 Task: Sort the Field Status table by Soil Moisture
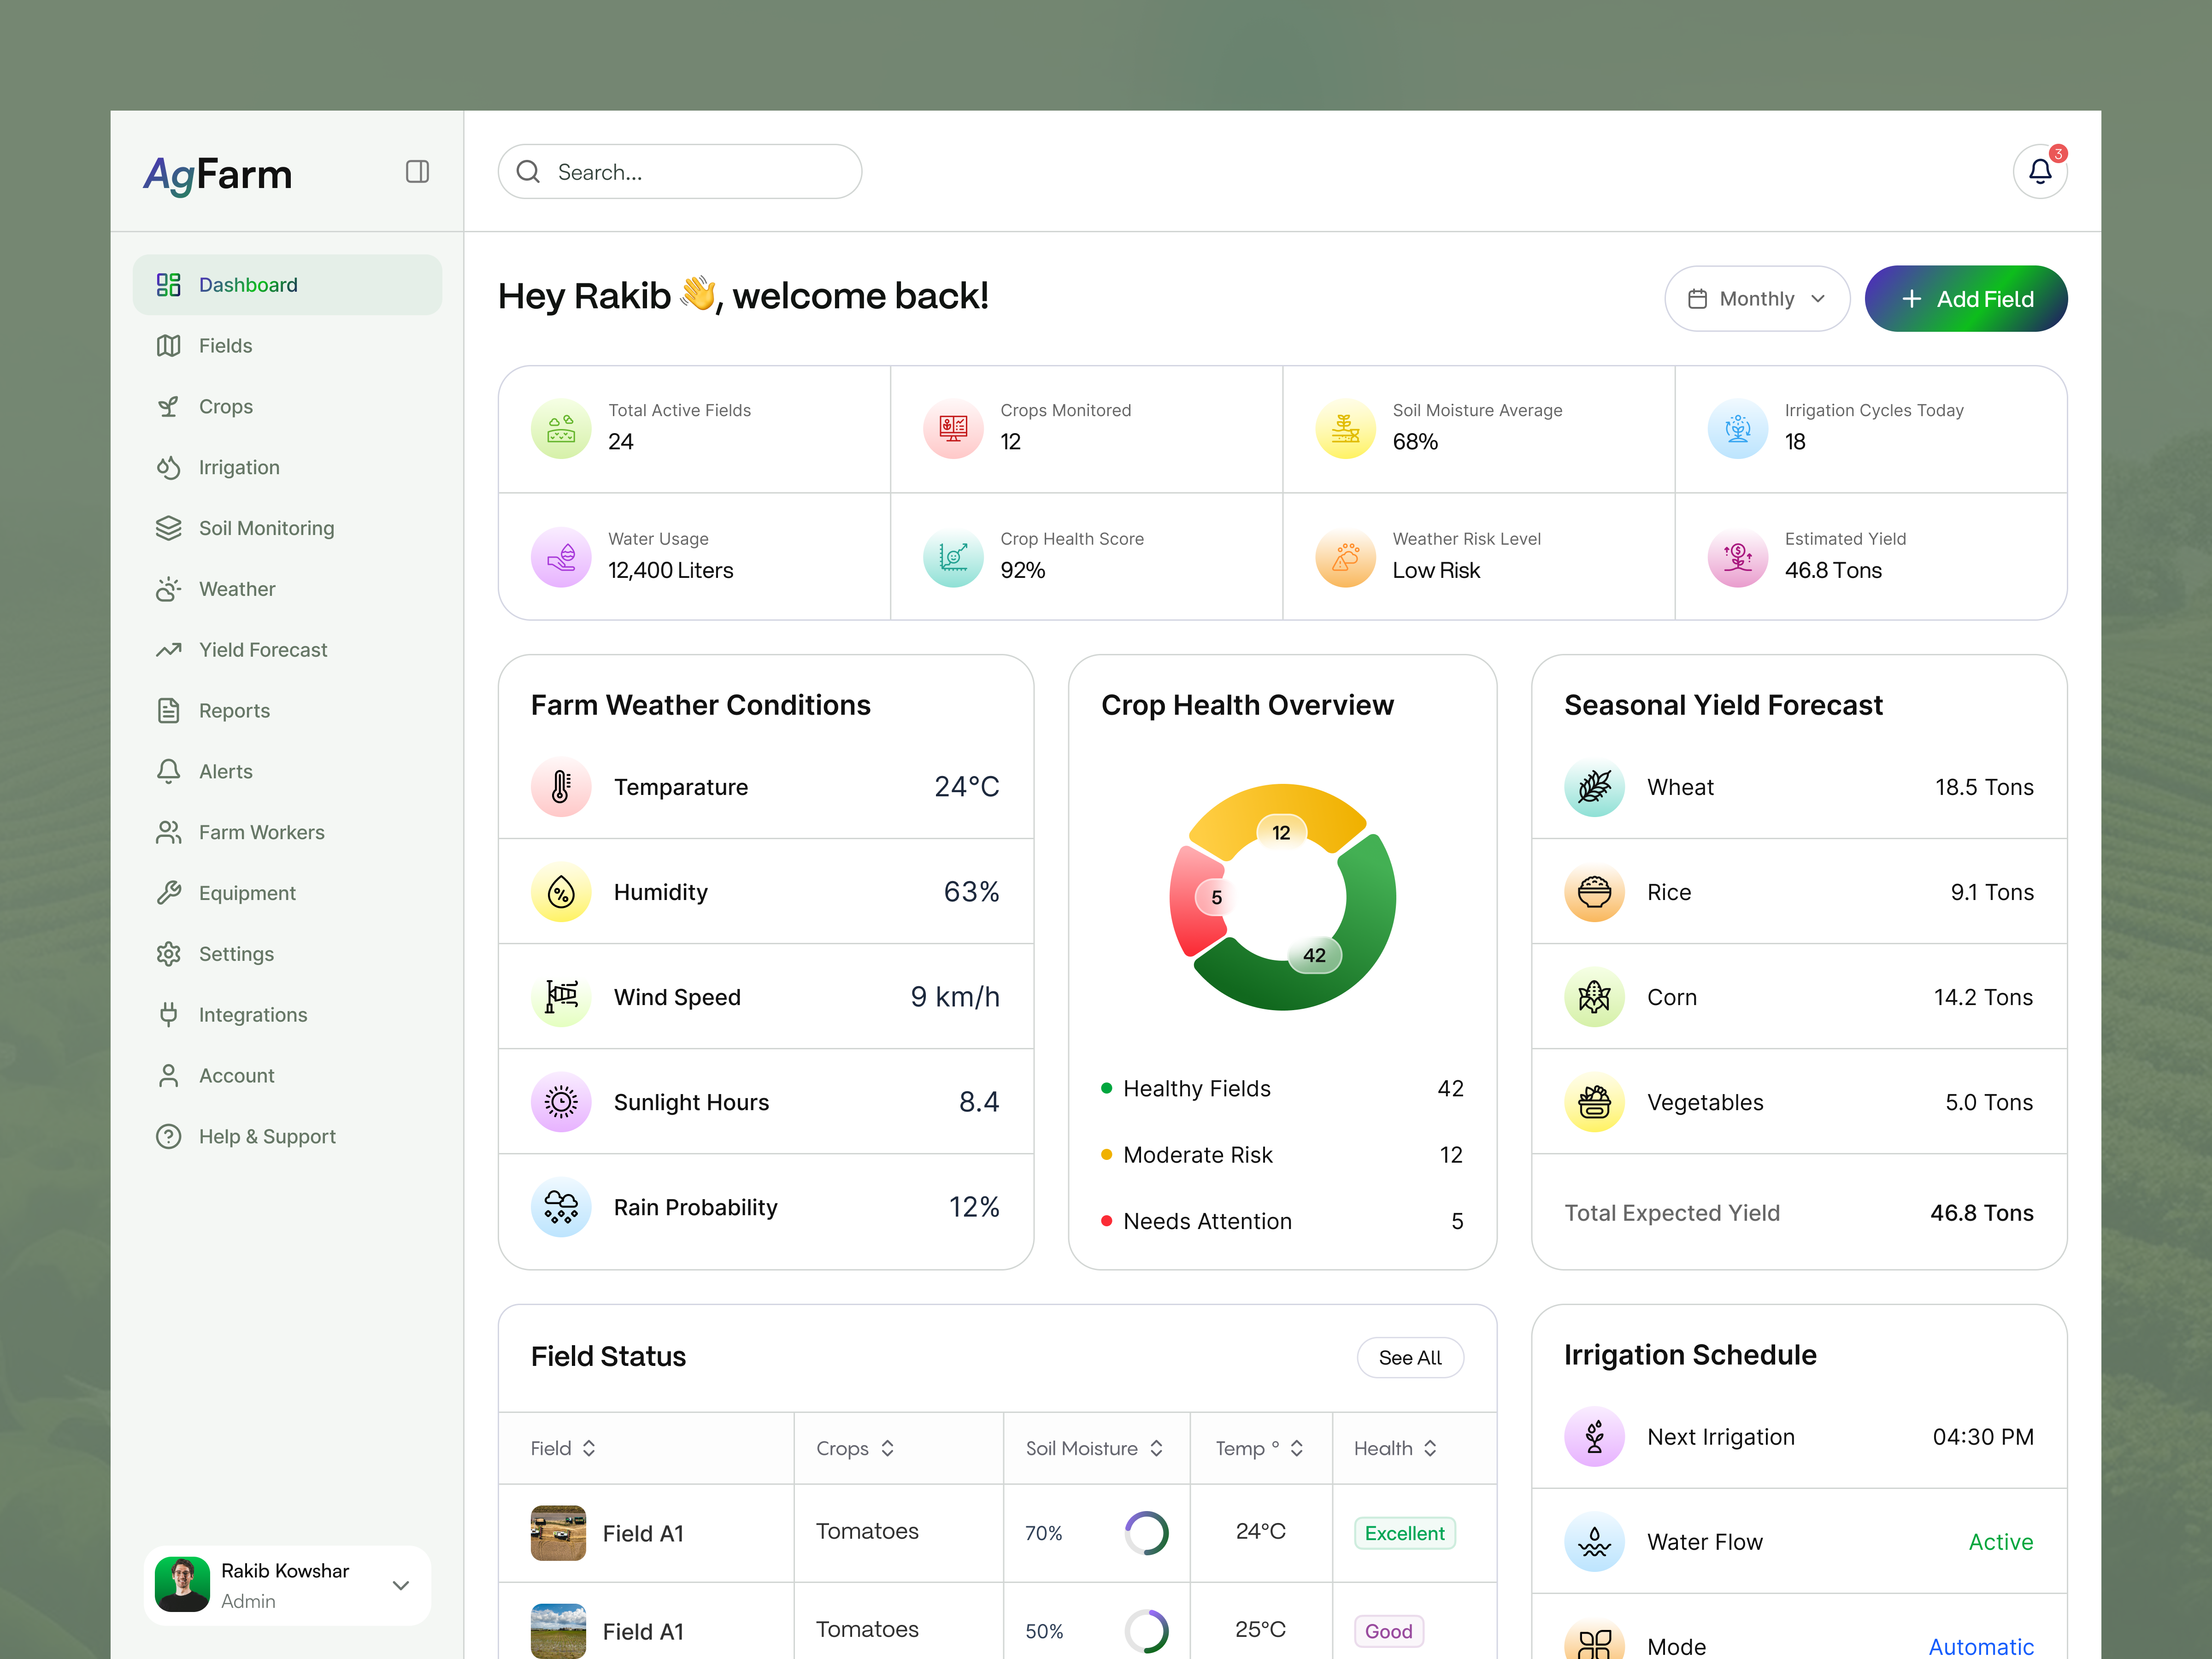(x=1095, y=1448)
